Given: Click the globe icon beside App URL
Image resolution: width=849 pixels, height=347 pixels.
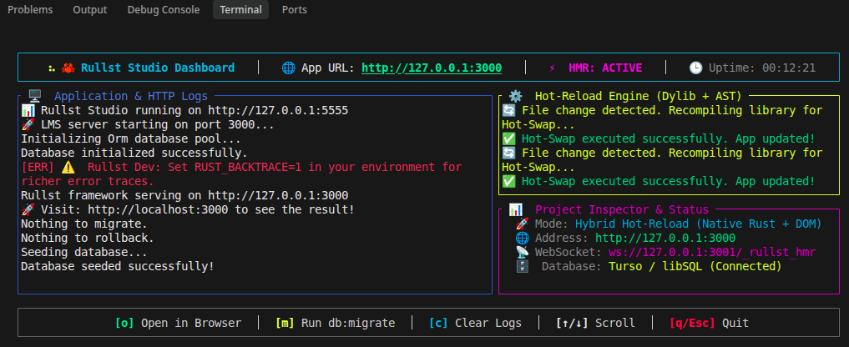Looking at the screenshot, I should [289, 68].
